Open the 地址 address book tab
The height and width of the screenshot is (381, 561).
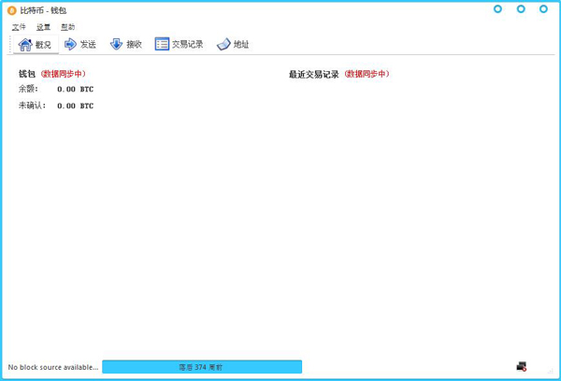[233, 44]
